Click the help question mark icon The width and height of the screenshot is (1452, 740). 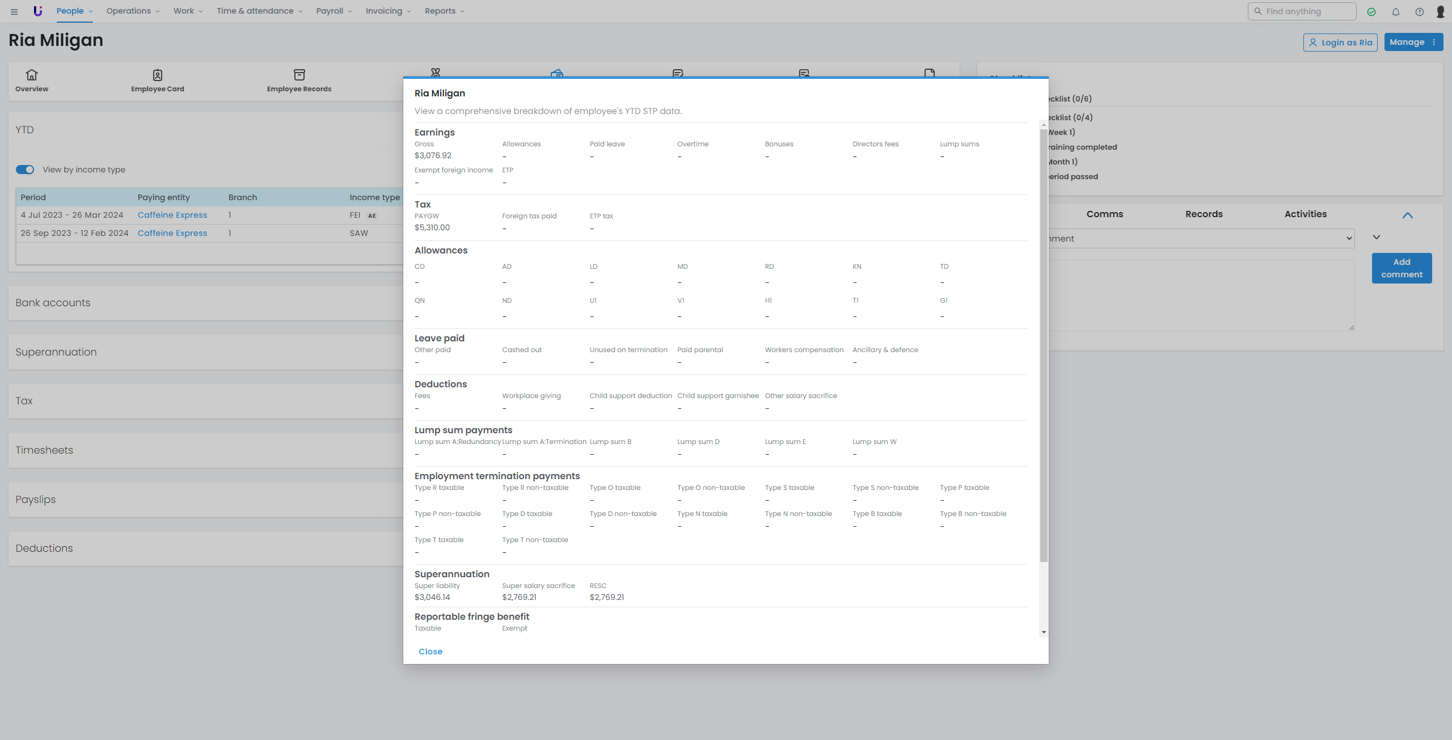pos(1419,12)
